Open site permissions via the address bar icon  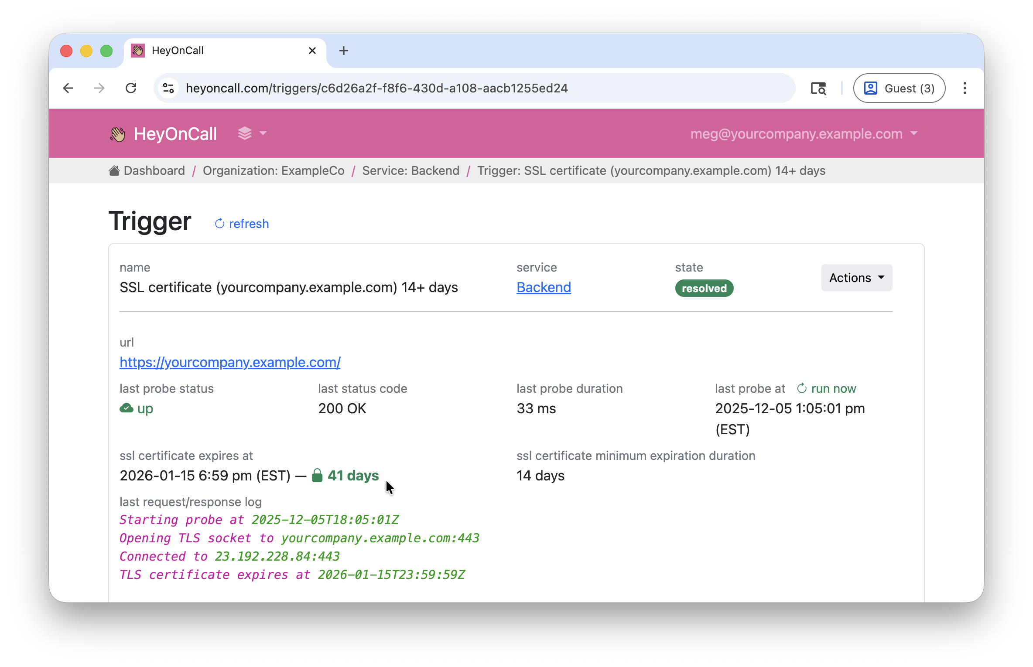[168, 88]
